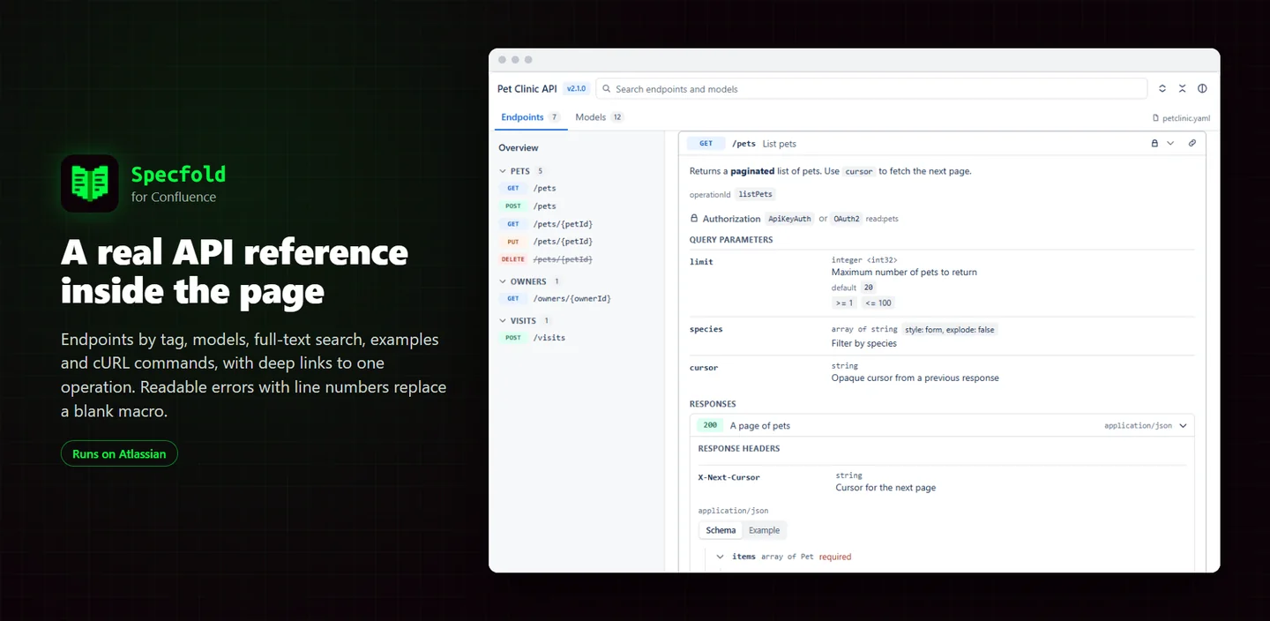Viewport: 1270px width, 621px height.
Task: Click the cursor parameter name
Action: [704, 368]
